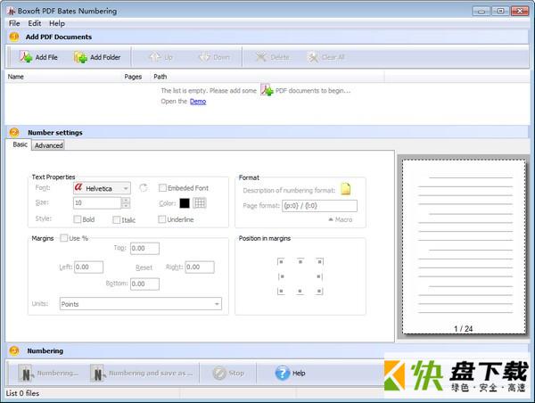Move selected file Up in list
Viewport: 535px width, 403px height.
point(160,57)
